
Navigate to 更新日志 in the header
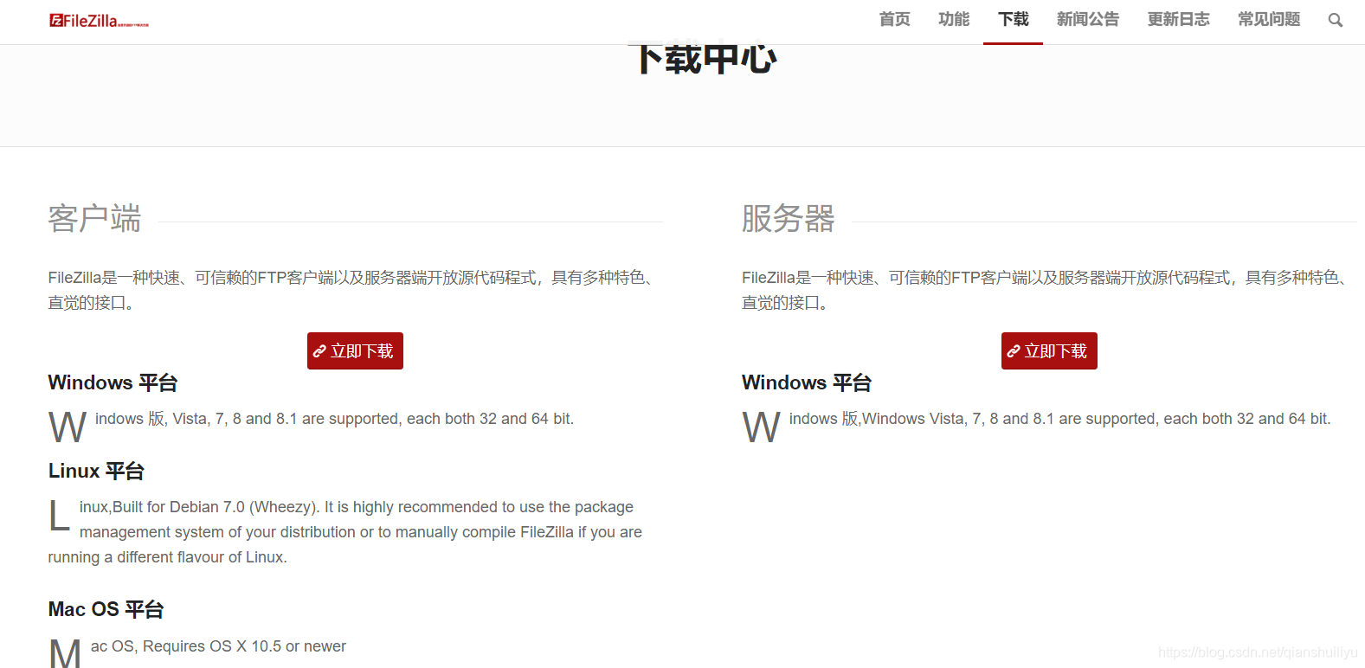point(1178,19)
